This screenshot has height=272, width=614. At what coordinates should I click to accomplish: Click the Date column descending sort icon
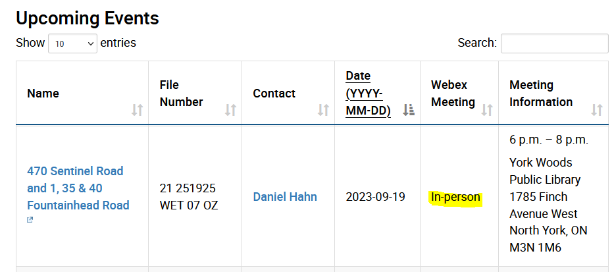pyautogui.click(x=409, y=110)
